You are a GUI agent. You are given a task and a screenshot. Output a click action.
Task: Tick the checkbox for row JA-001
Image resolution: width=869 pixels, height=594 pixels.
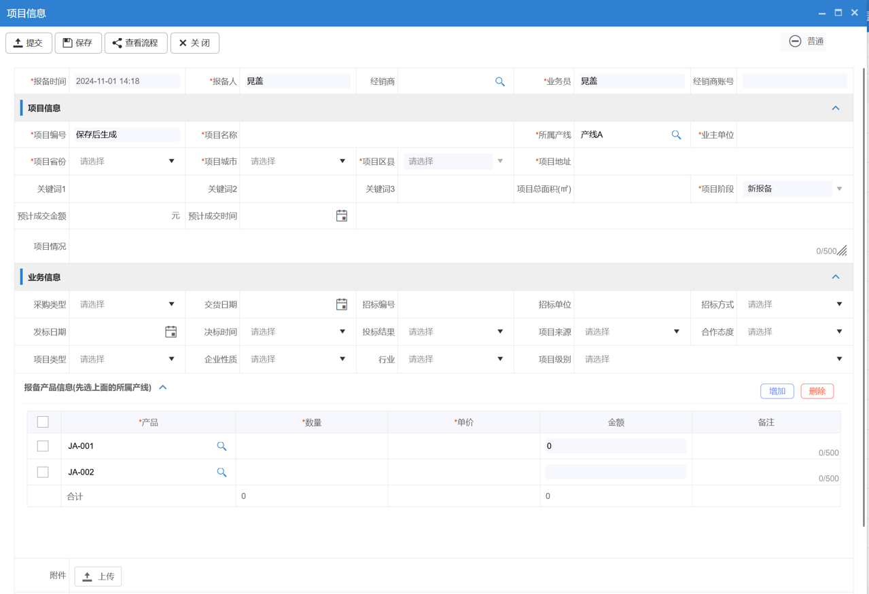pyautogui.click(x=43, y=446)
